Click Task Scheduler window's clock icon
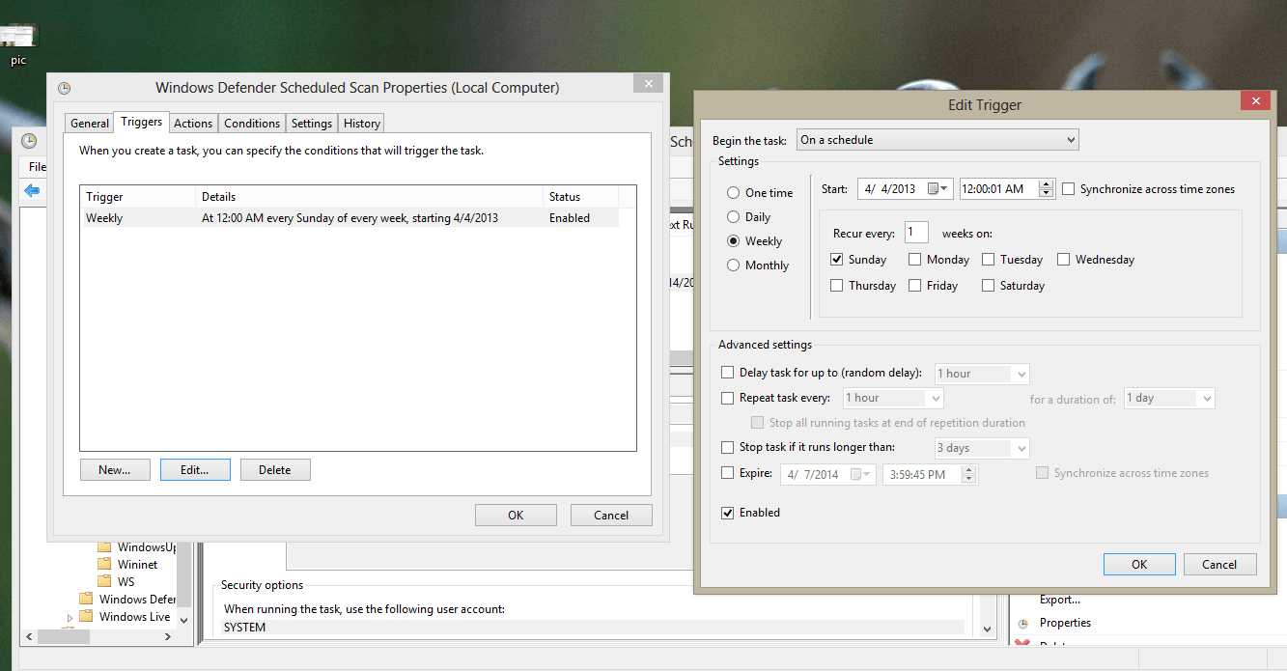 point(29,141)
